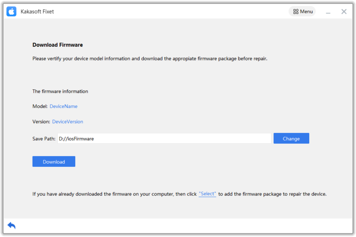Click the DeviceVersion version value

(x=67, y=121)
